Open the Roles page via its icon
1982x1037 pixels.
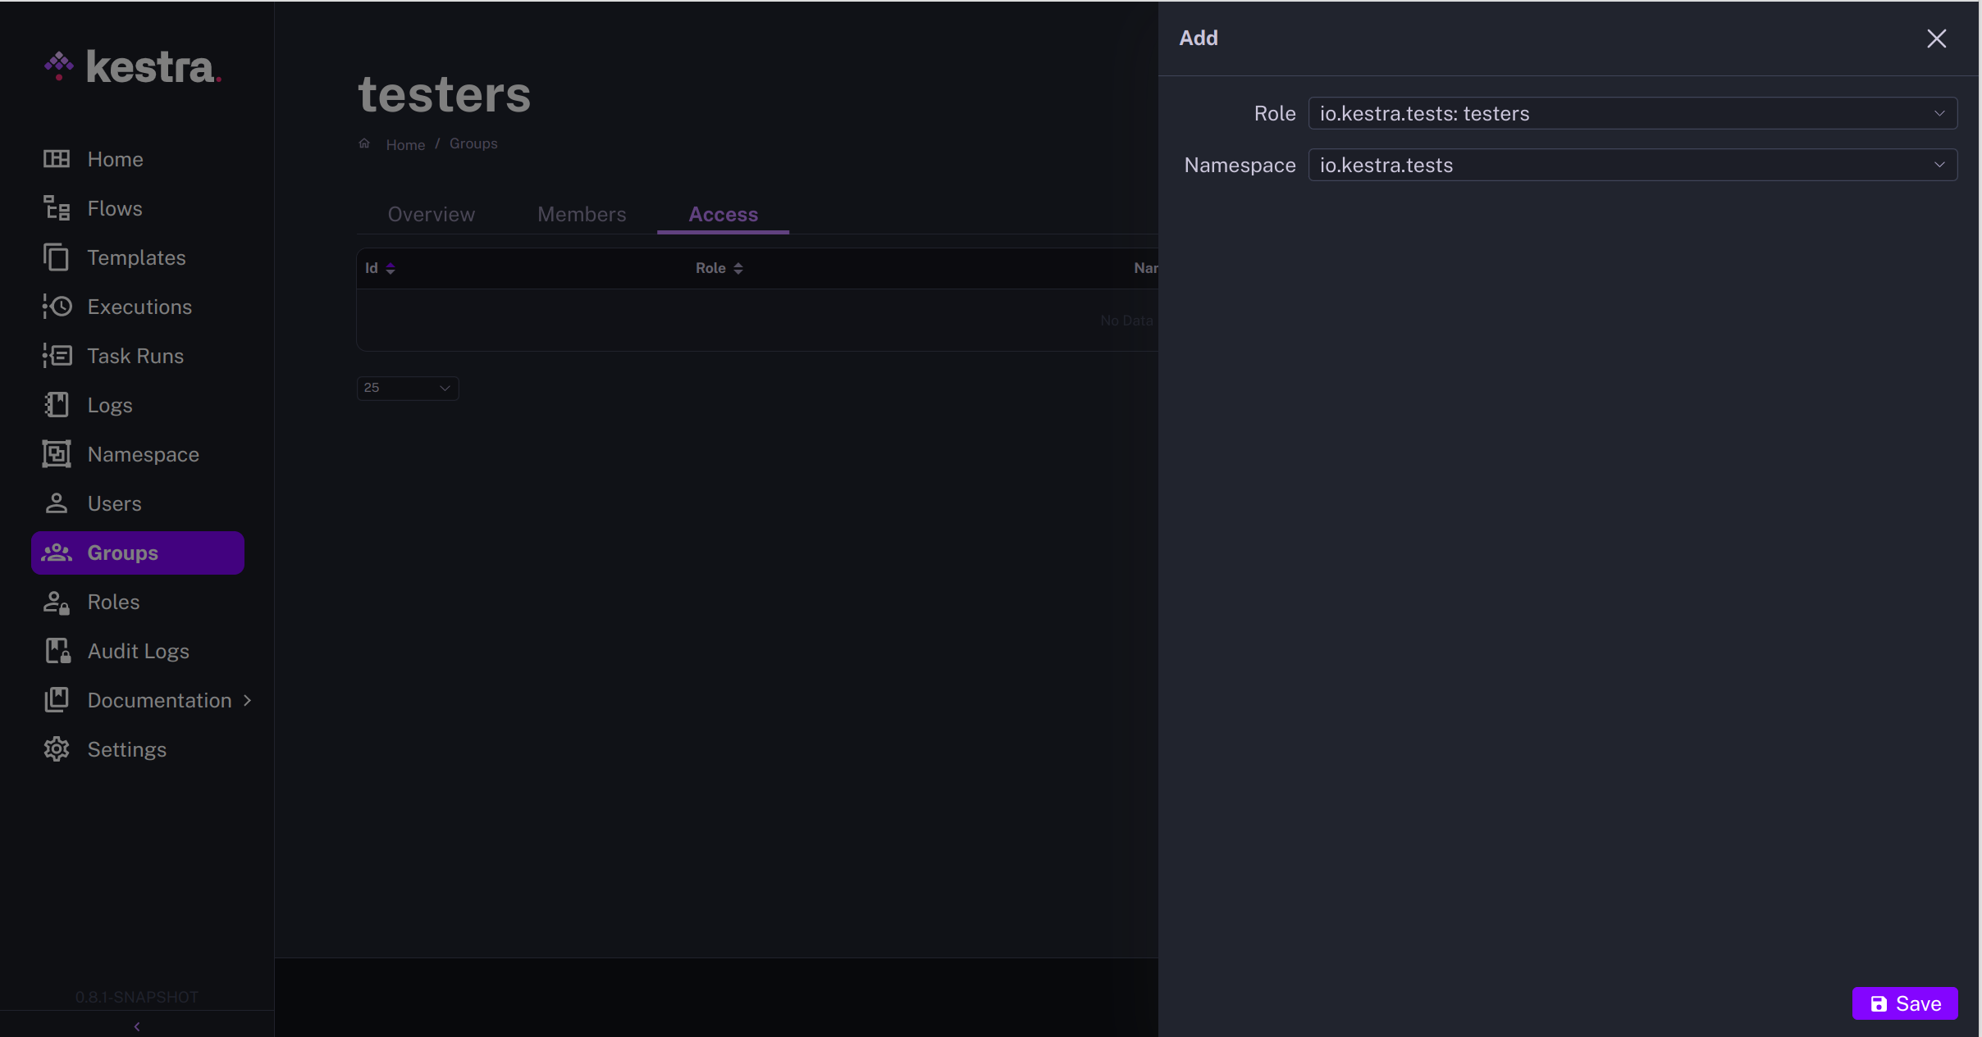[x=57, y=603]
